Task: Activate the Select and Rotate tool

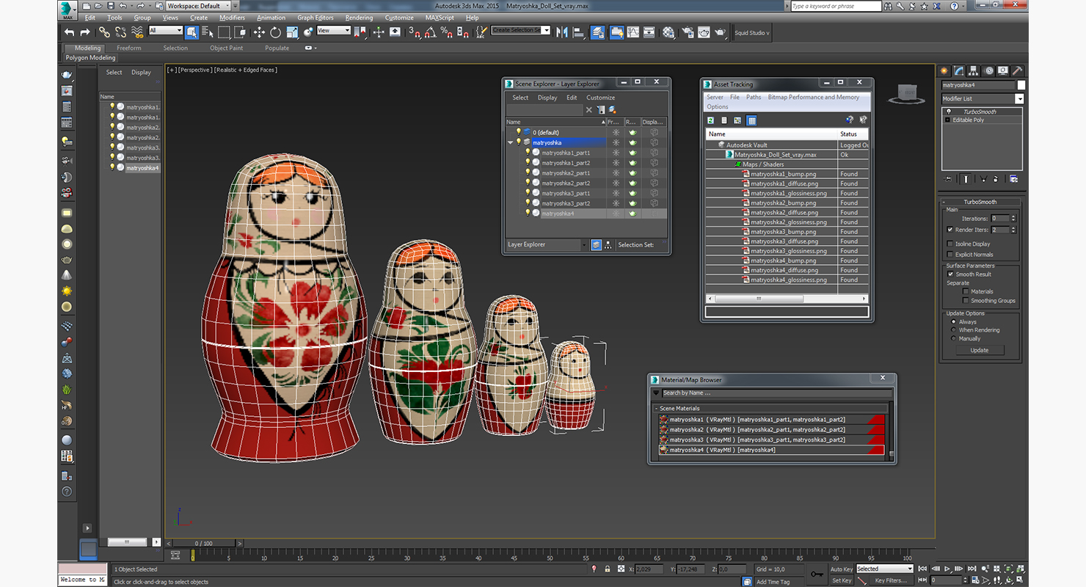Action: [275, 32]
